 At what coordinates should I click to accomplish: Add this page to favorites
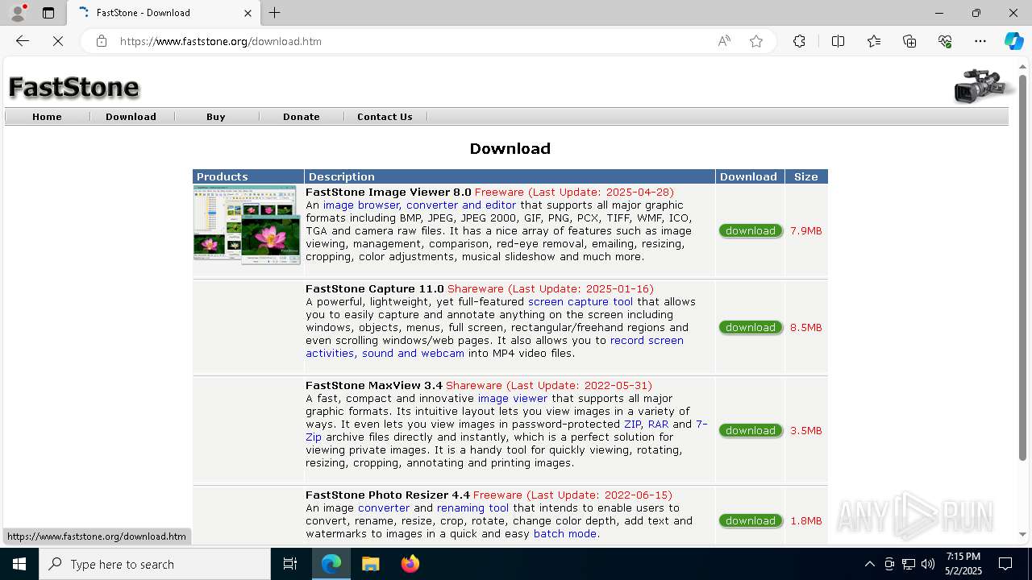coord(756,41)
